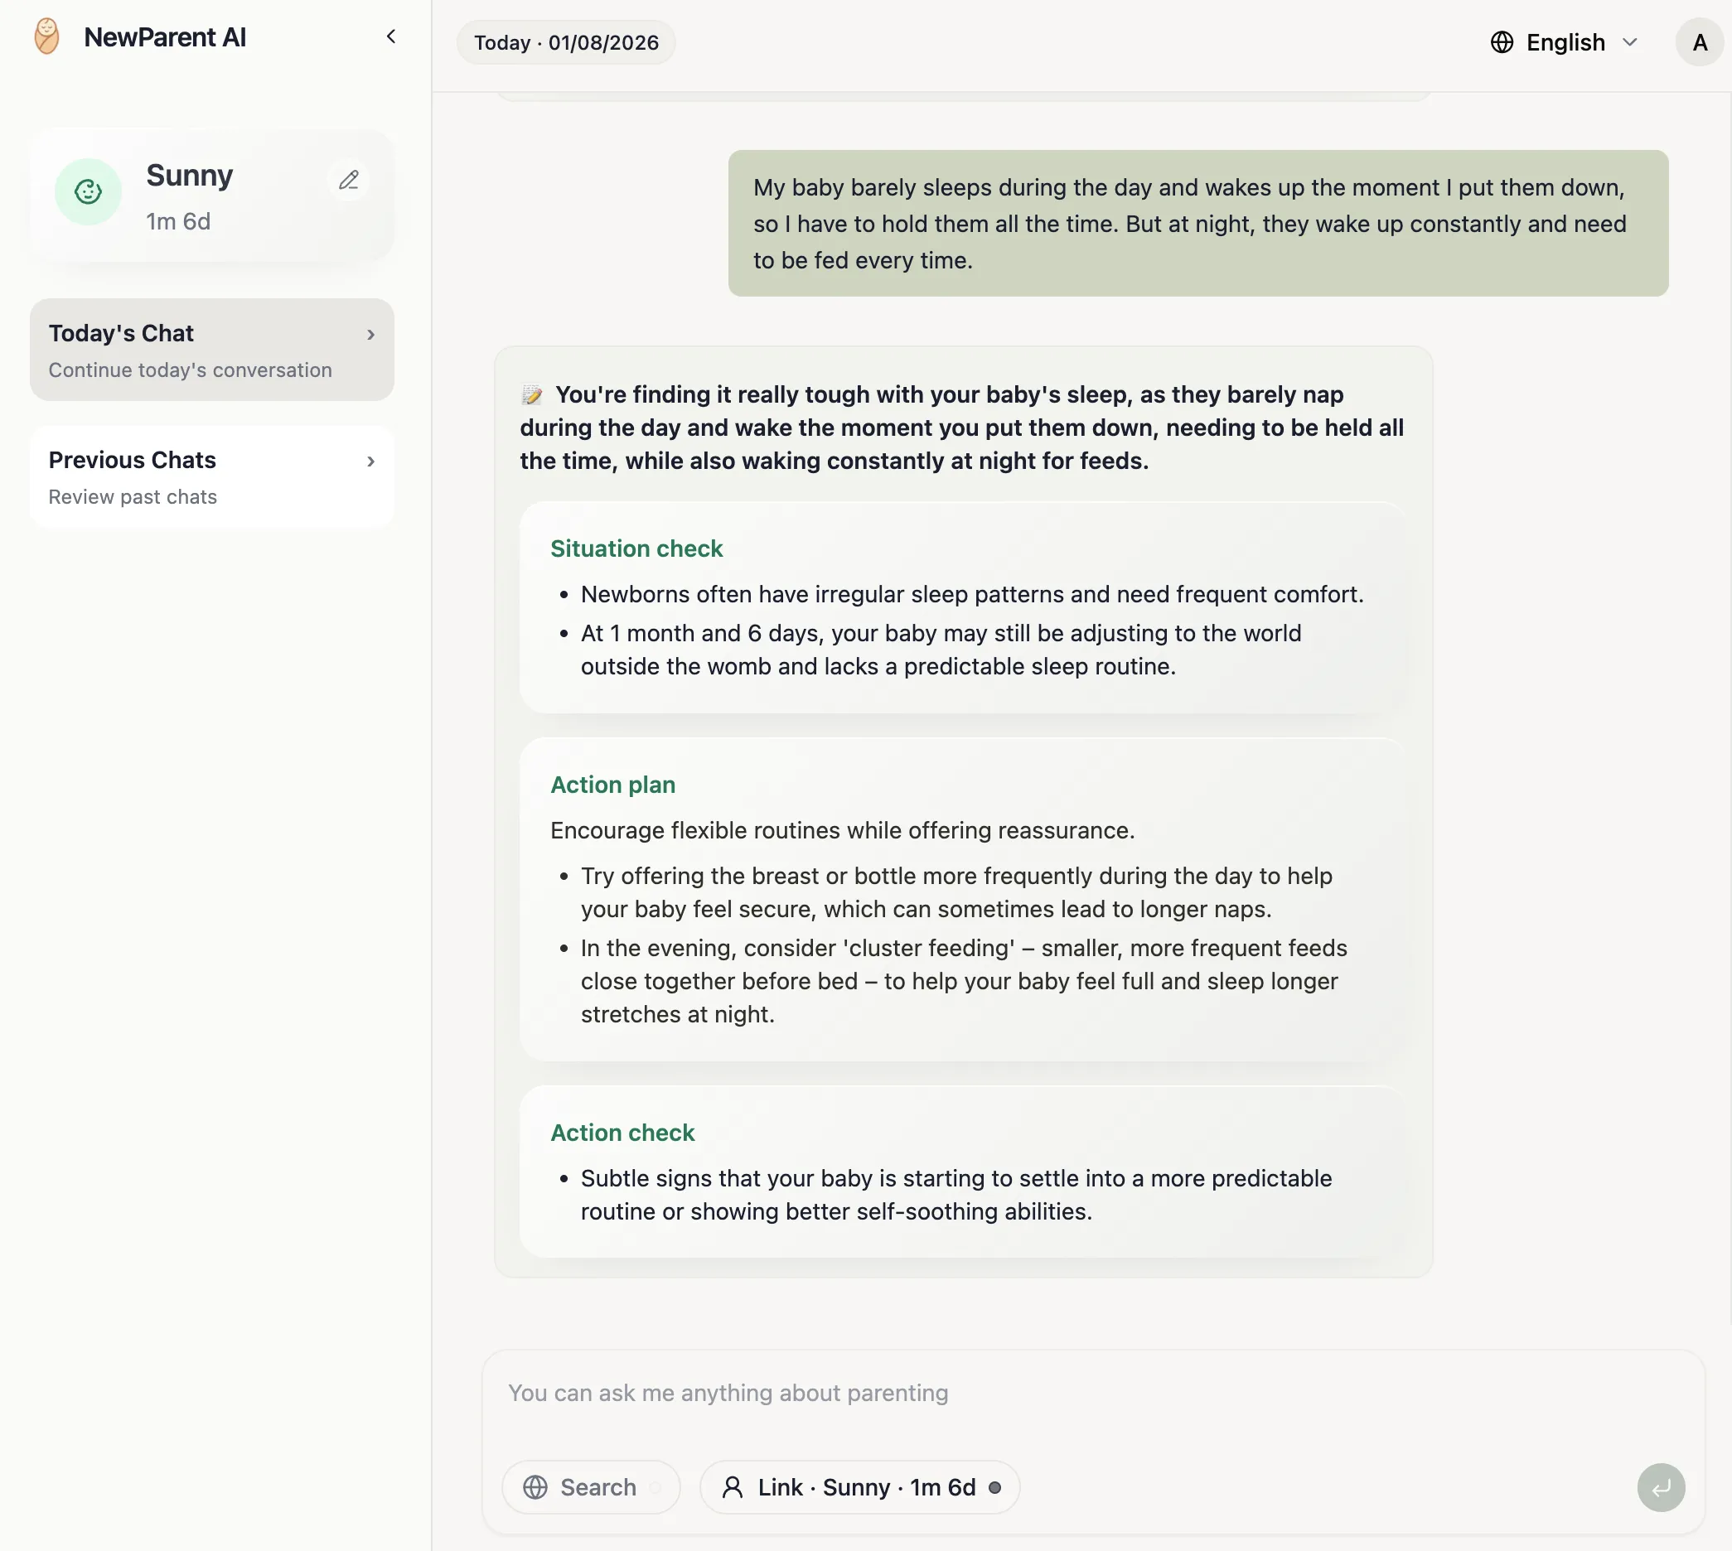Click the NewParent AI title text
This screenshot has height=1551, width=1732.
coord(165,36)
